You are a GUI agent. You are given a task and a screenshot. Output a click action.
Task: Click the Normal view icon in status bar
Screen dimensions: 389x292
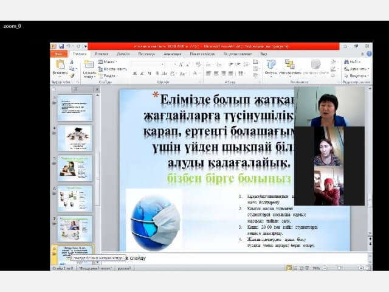tap(289, 268)
